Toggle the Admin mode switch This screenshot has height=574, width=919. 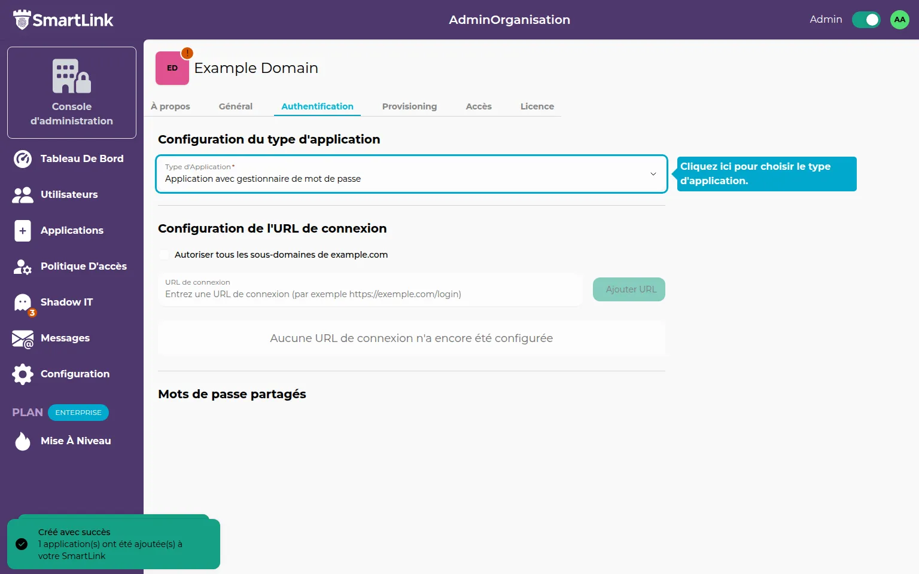[866, 20]
